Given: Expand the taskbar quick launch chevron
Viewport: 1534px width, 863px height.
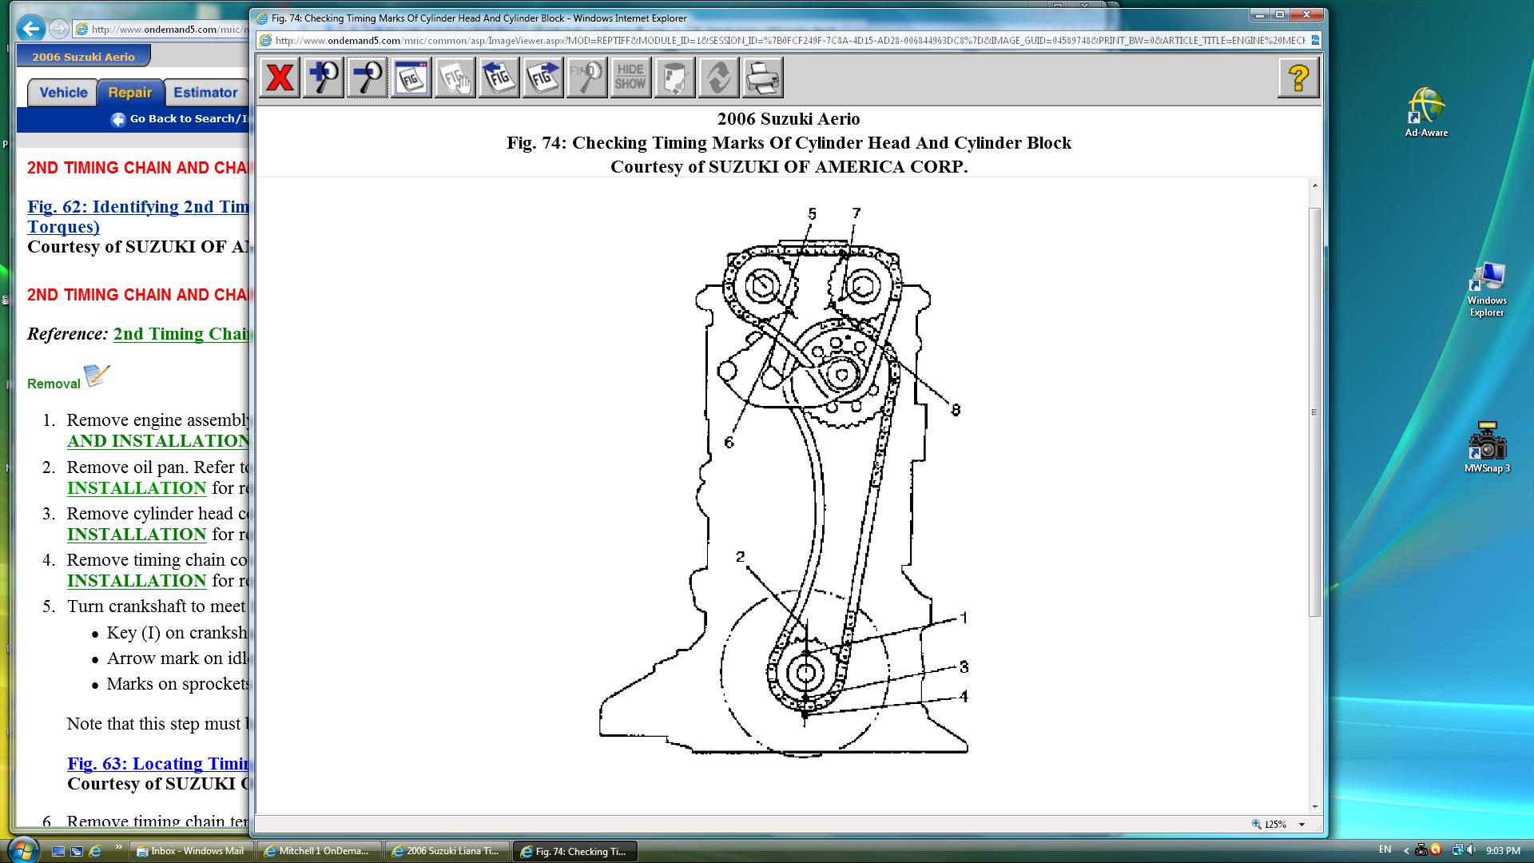Looking at the screenshot, I should pos(119,848).
